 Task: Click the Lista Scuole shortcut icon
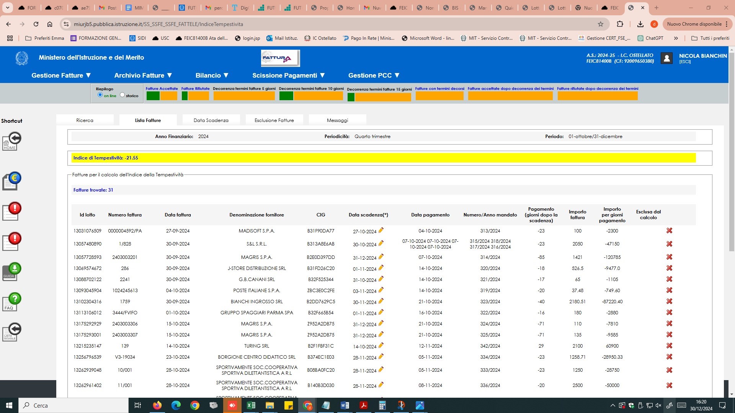11,332
